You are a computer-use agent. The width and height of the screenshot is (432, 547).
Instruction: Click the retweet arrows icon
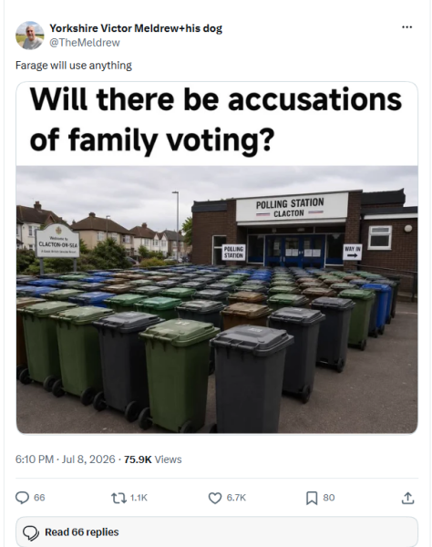[118, 498]
